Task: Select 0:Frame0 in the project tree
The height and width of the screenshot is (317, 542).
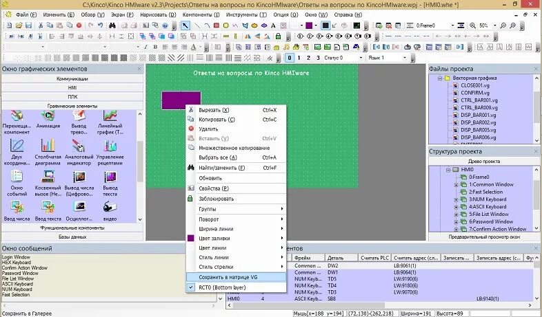Action: (479, 177)
